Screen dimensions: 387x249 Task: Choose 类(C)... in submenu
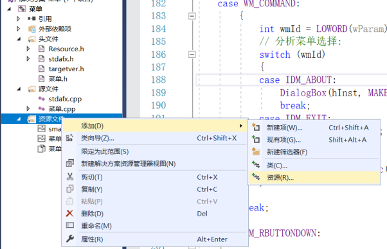314,166
